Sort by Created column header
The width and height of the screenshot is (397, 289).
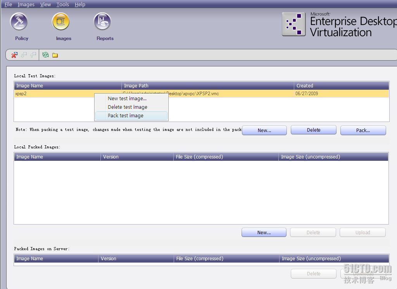(341, 86)
